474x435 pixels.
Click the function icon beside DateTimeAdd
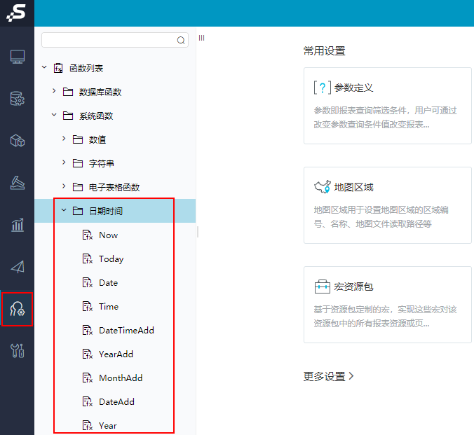point(88,330)
